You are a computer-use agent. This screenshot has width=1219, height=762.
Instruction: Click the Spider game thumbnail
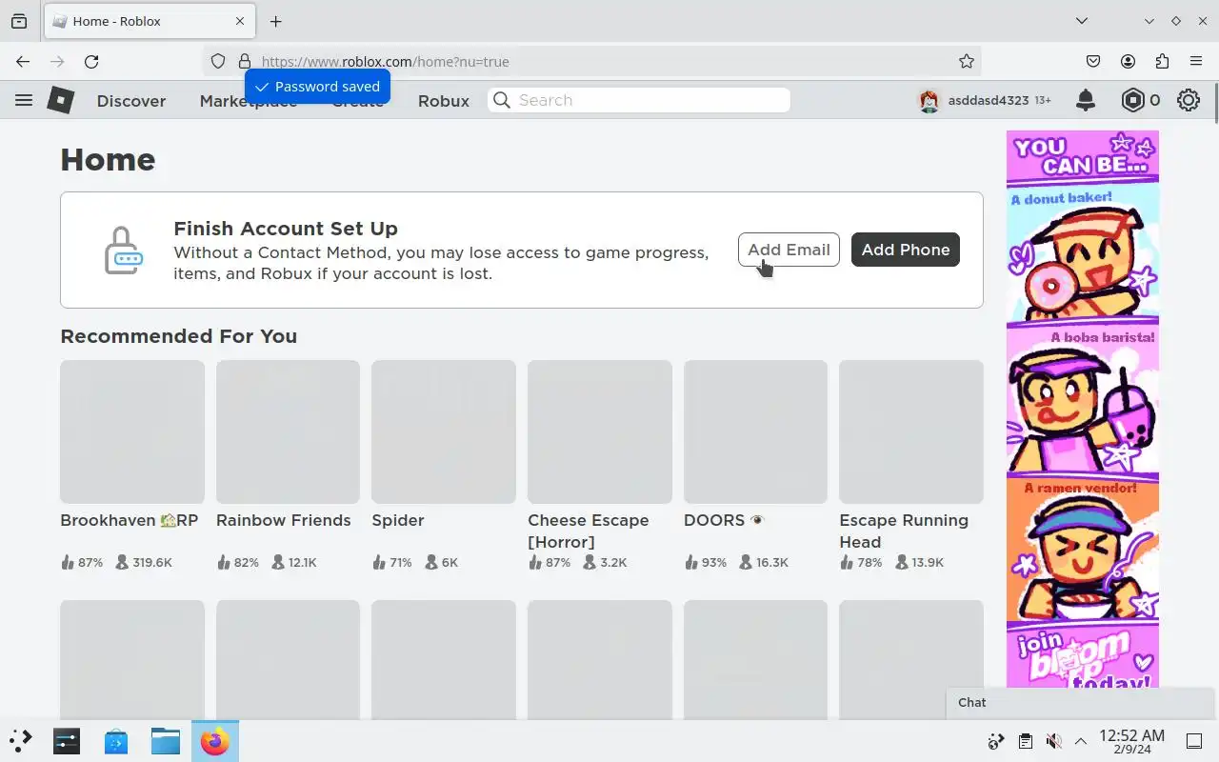pyautogui.click(x=444, y=431)
